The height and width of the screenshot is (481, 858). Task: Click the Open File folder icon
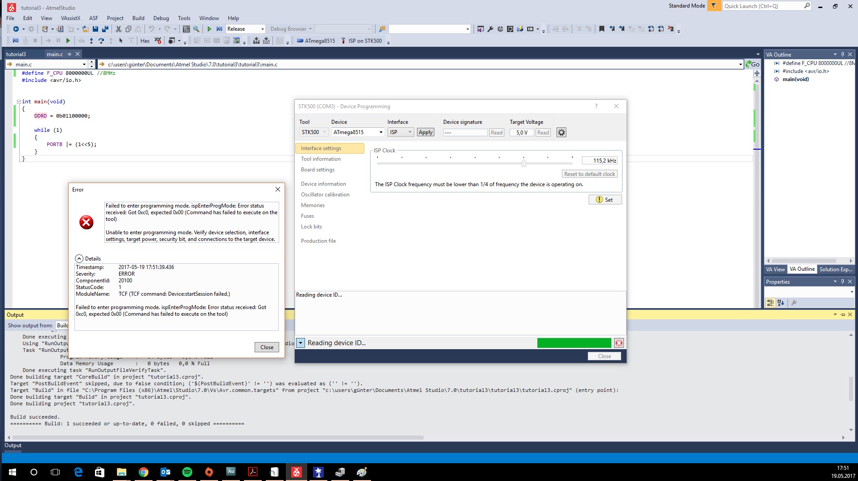click(85, 29)
